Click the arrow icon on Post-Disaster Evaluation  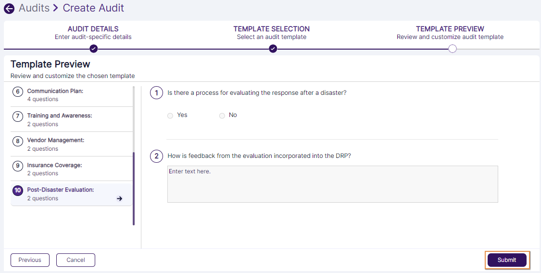pos(119,198)
